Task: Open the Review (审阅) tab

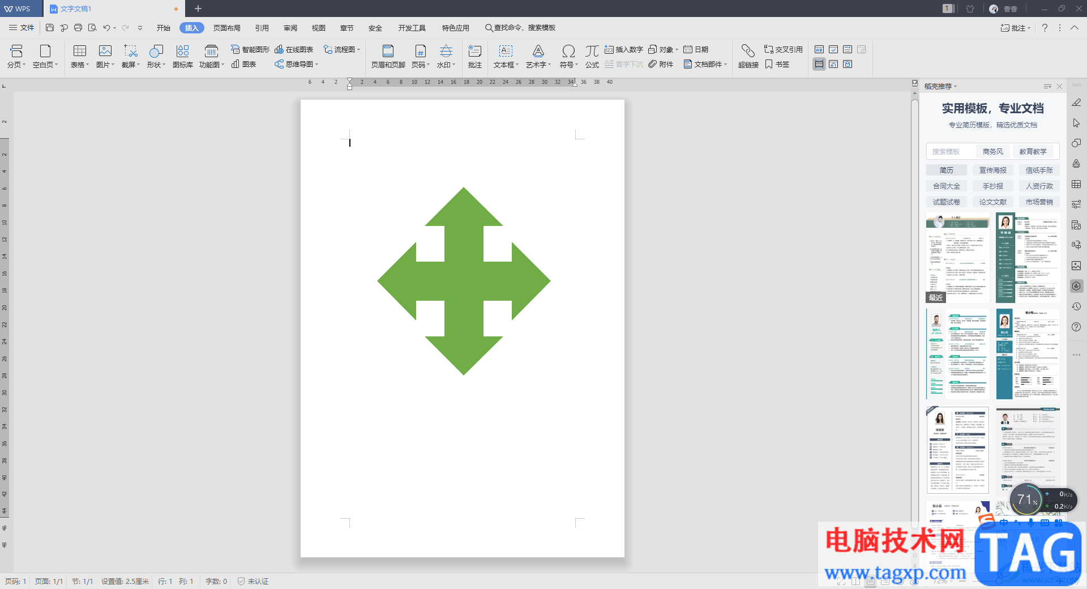Action: tap(290, 28)
